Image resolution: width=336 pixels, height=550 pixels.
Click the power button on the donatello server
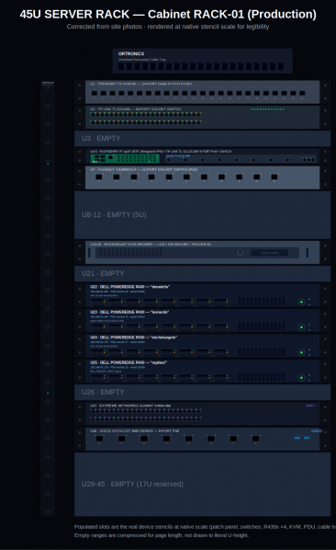click(301, 302)
